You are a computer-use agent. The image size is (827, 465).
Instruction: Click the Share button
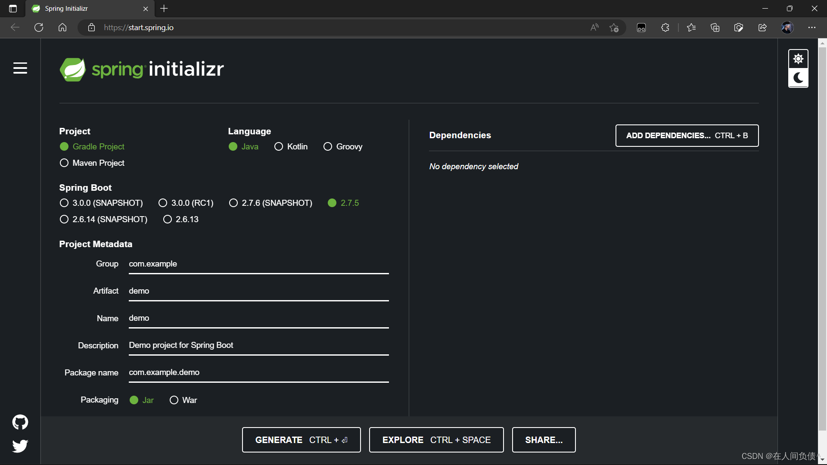tap(544, 440)
